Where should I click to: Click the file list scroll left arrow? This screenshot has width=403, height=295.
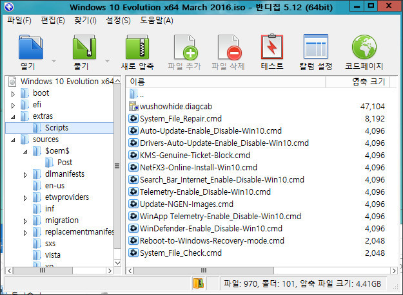(x=130, y=271)
